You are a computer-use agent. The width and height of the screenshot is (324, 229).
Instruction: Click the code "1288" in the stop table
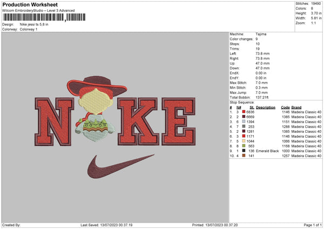pyautogui.click(x=286, y=126)
